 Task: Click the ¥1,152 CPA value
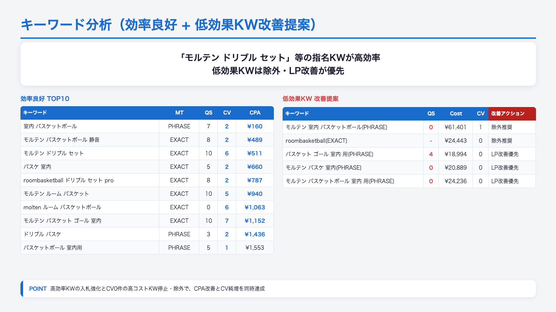point(255,221)
